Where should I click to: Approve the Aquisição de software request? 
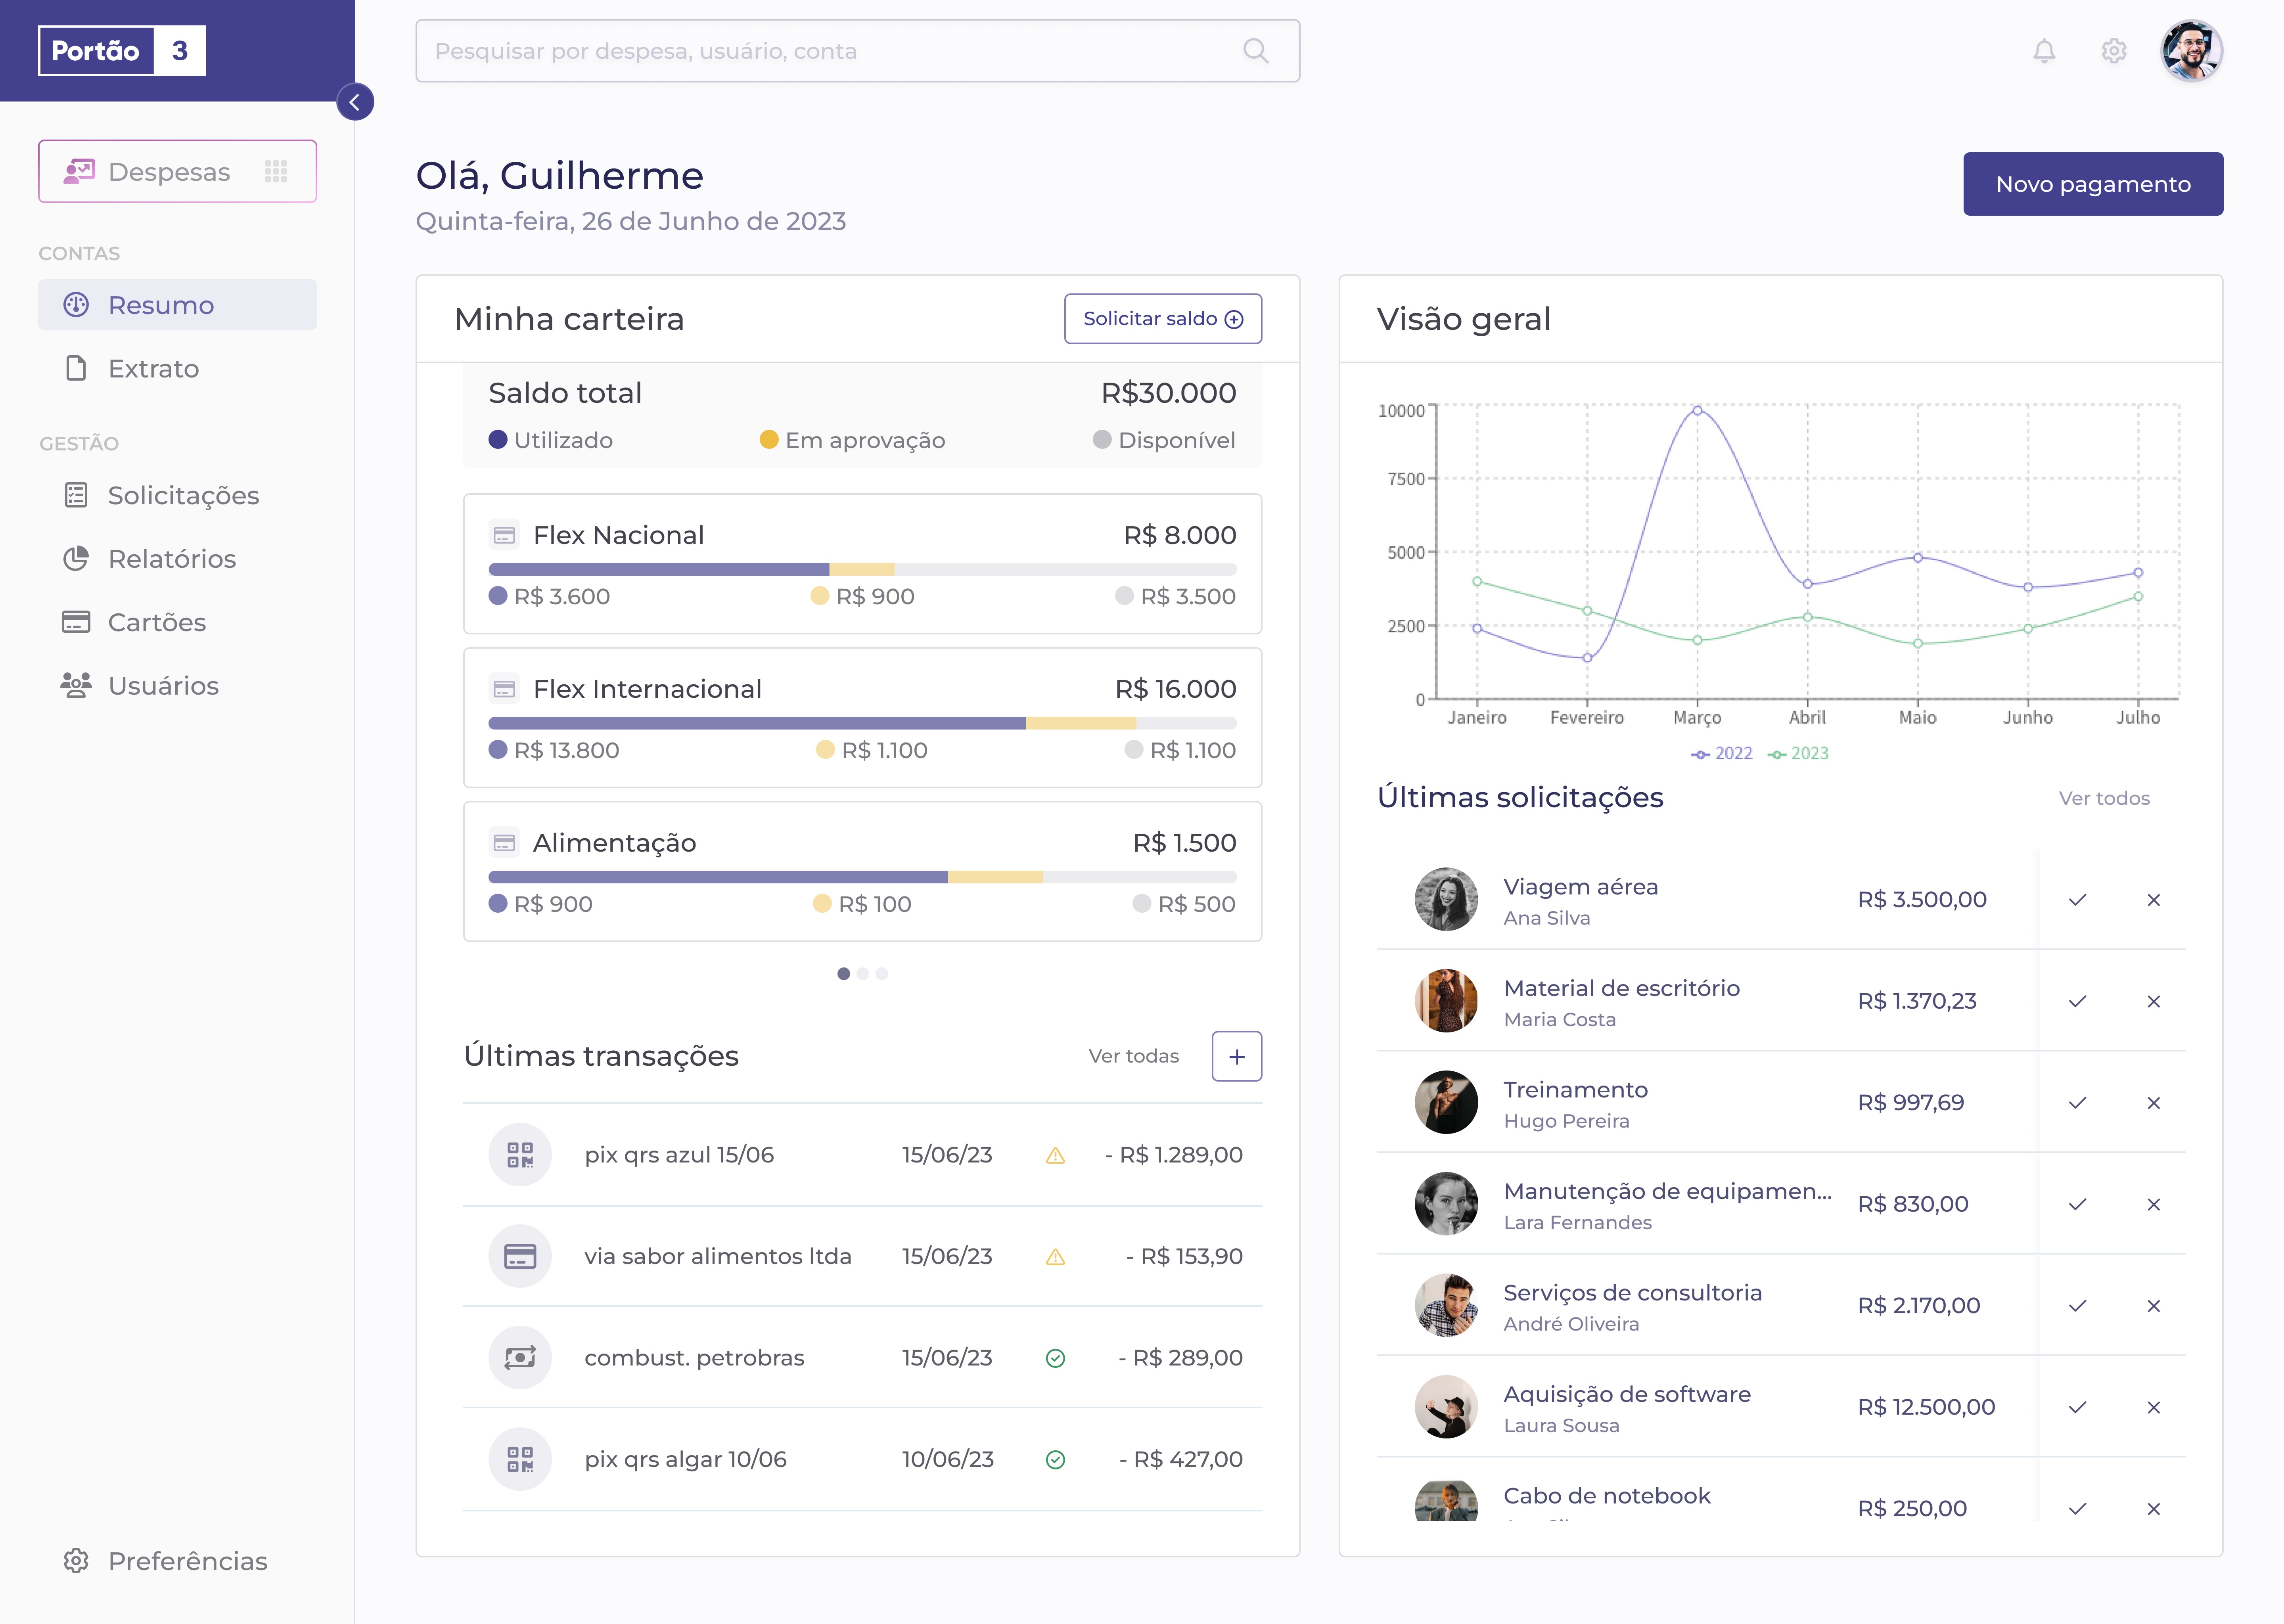(x=2077, y=1407)
